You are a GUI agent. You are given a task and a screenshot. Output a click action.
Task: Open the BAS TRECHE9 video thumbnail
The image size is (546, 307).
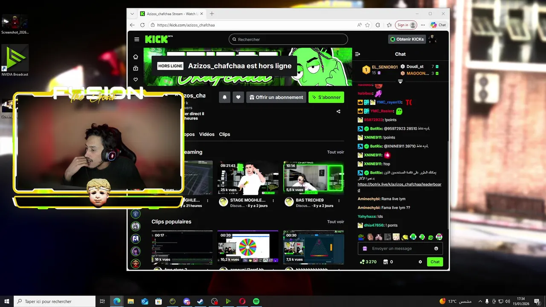(x=314, y=178)
